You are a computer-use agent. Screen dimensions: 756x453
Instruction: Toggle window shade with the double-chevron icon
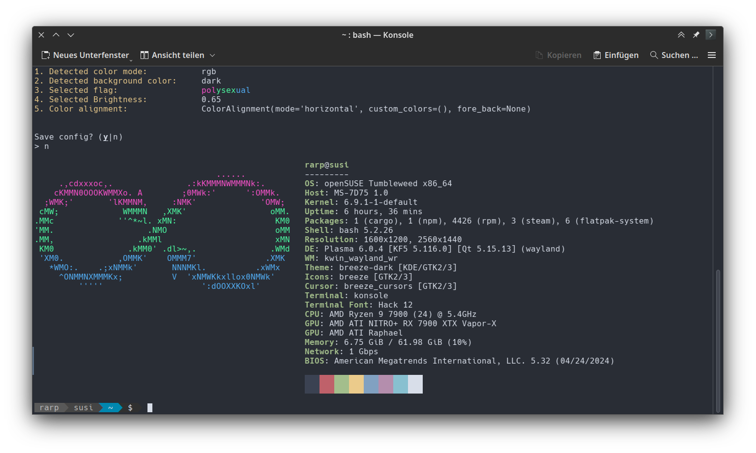pos(681,34)
